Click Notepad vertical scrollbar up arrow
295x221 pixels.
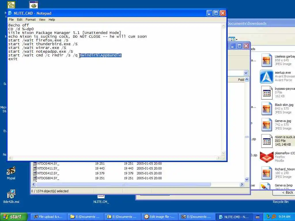click(x=223, y=26)
